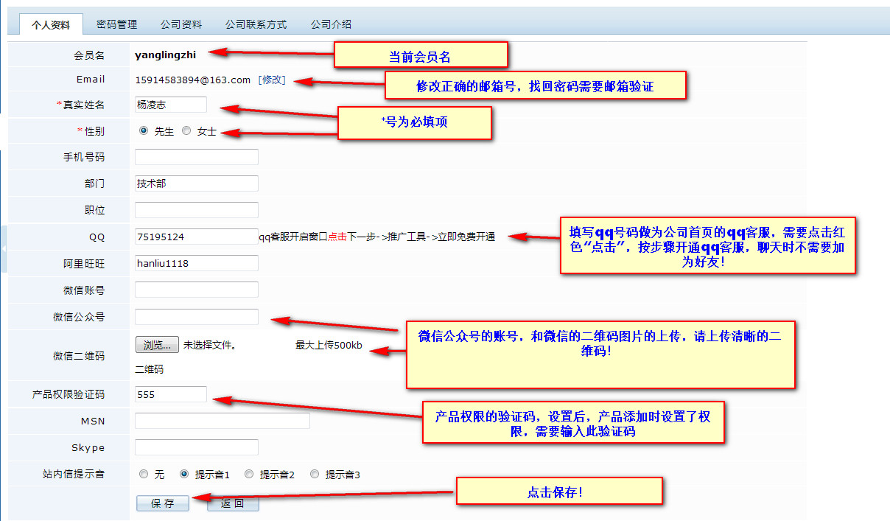890x521 pixels.
Task: Select 提示音1 radio option
Action: [184, 474]
